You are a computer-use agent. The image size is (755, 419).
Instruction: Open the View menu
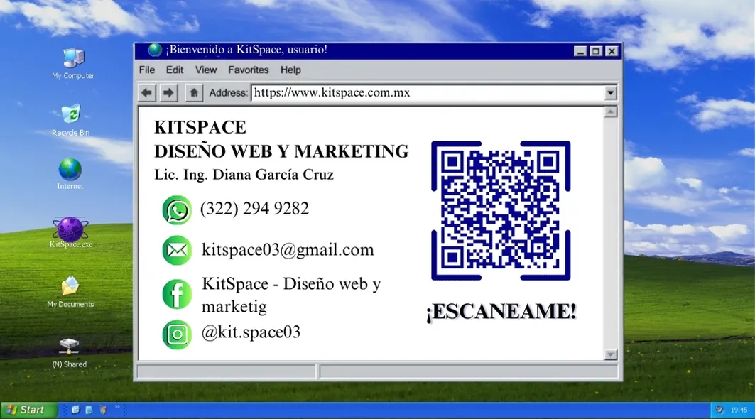click(x=205, y=70)
